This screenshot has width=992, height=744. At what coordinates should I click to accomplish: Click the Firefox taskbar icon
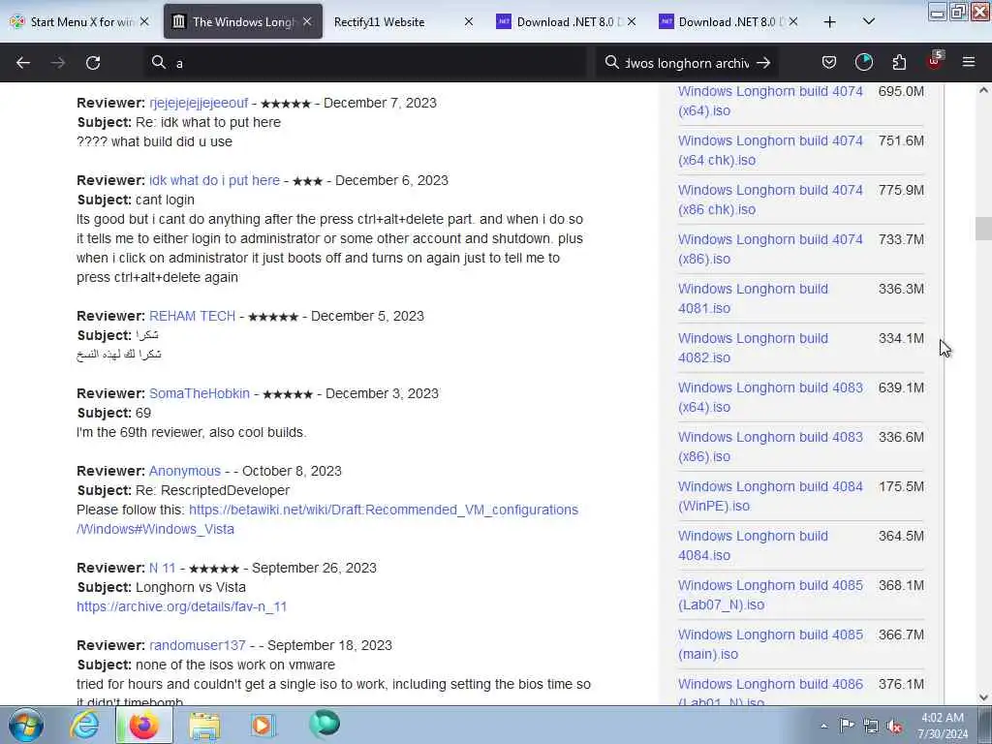144,725
